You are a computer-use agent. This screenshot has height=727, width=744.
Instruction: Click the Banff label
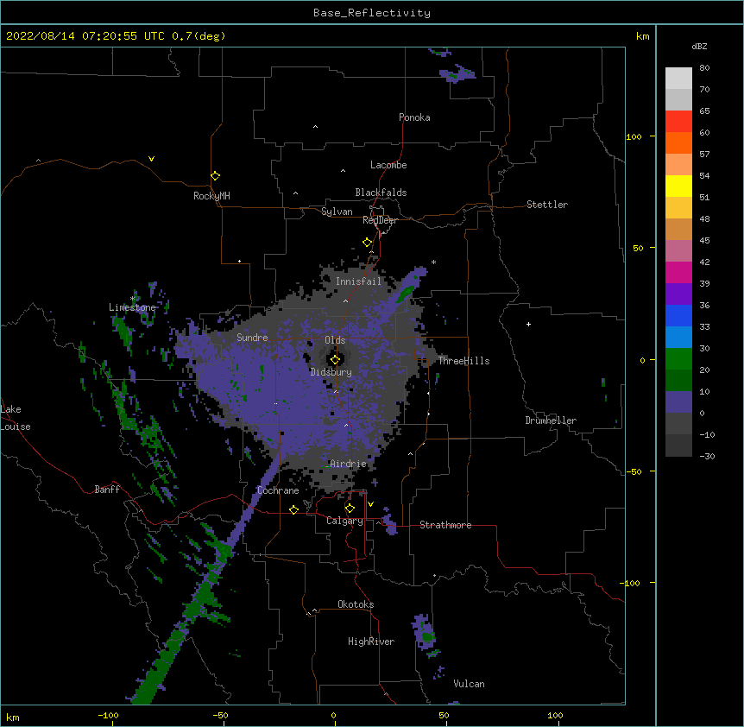coord(107,490)
